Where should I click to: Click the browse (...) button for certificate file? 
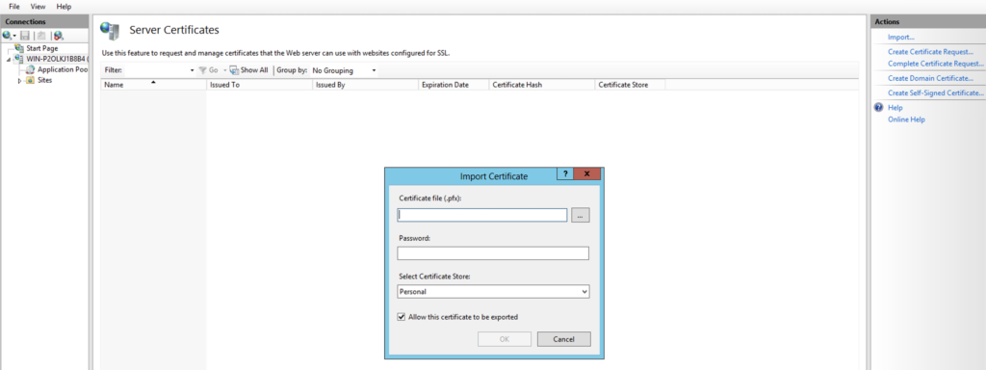coord(580,215)
